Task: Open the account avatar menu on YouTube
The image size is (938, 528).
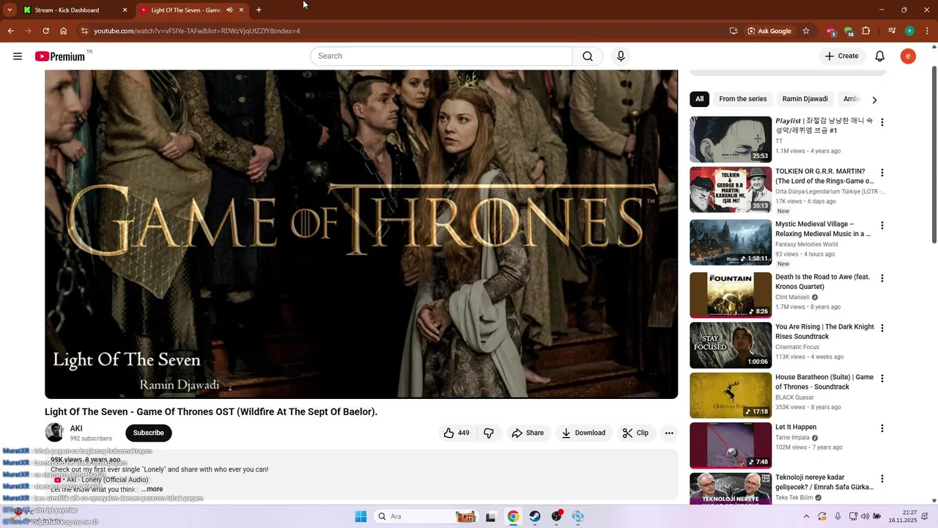Action: (908, 56)
